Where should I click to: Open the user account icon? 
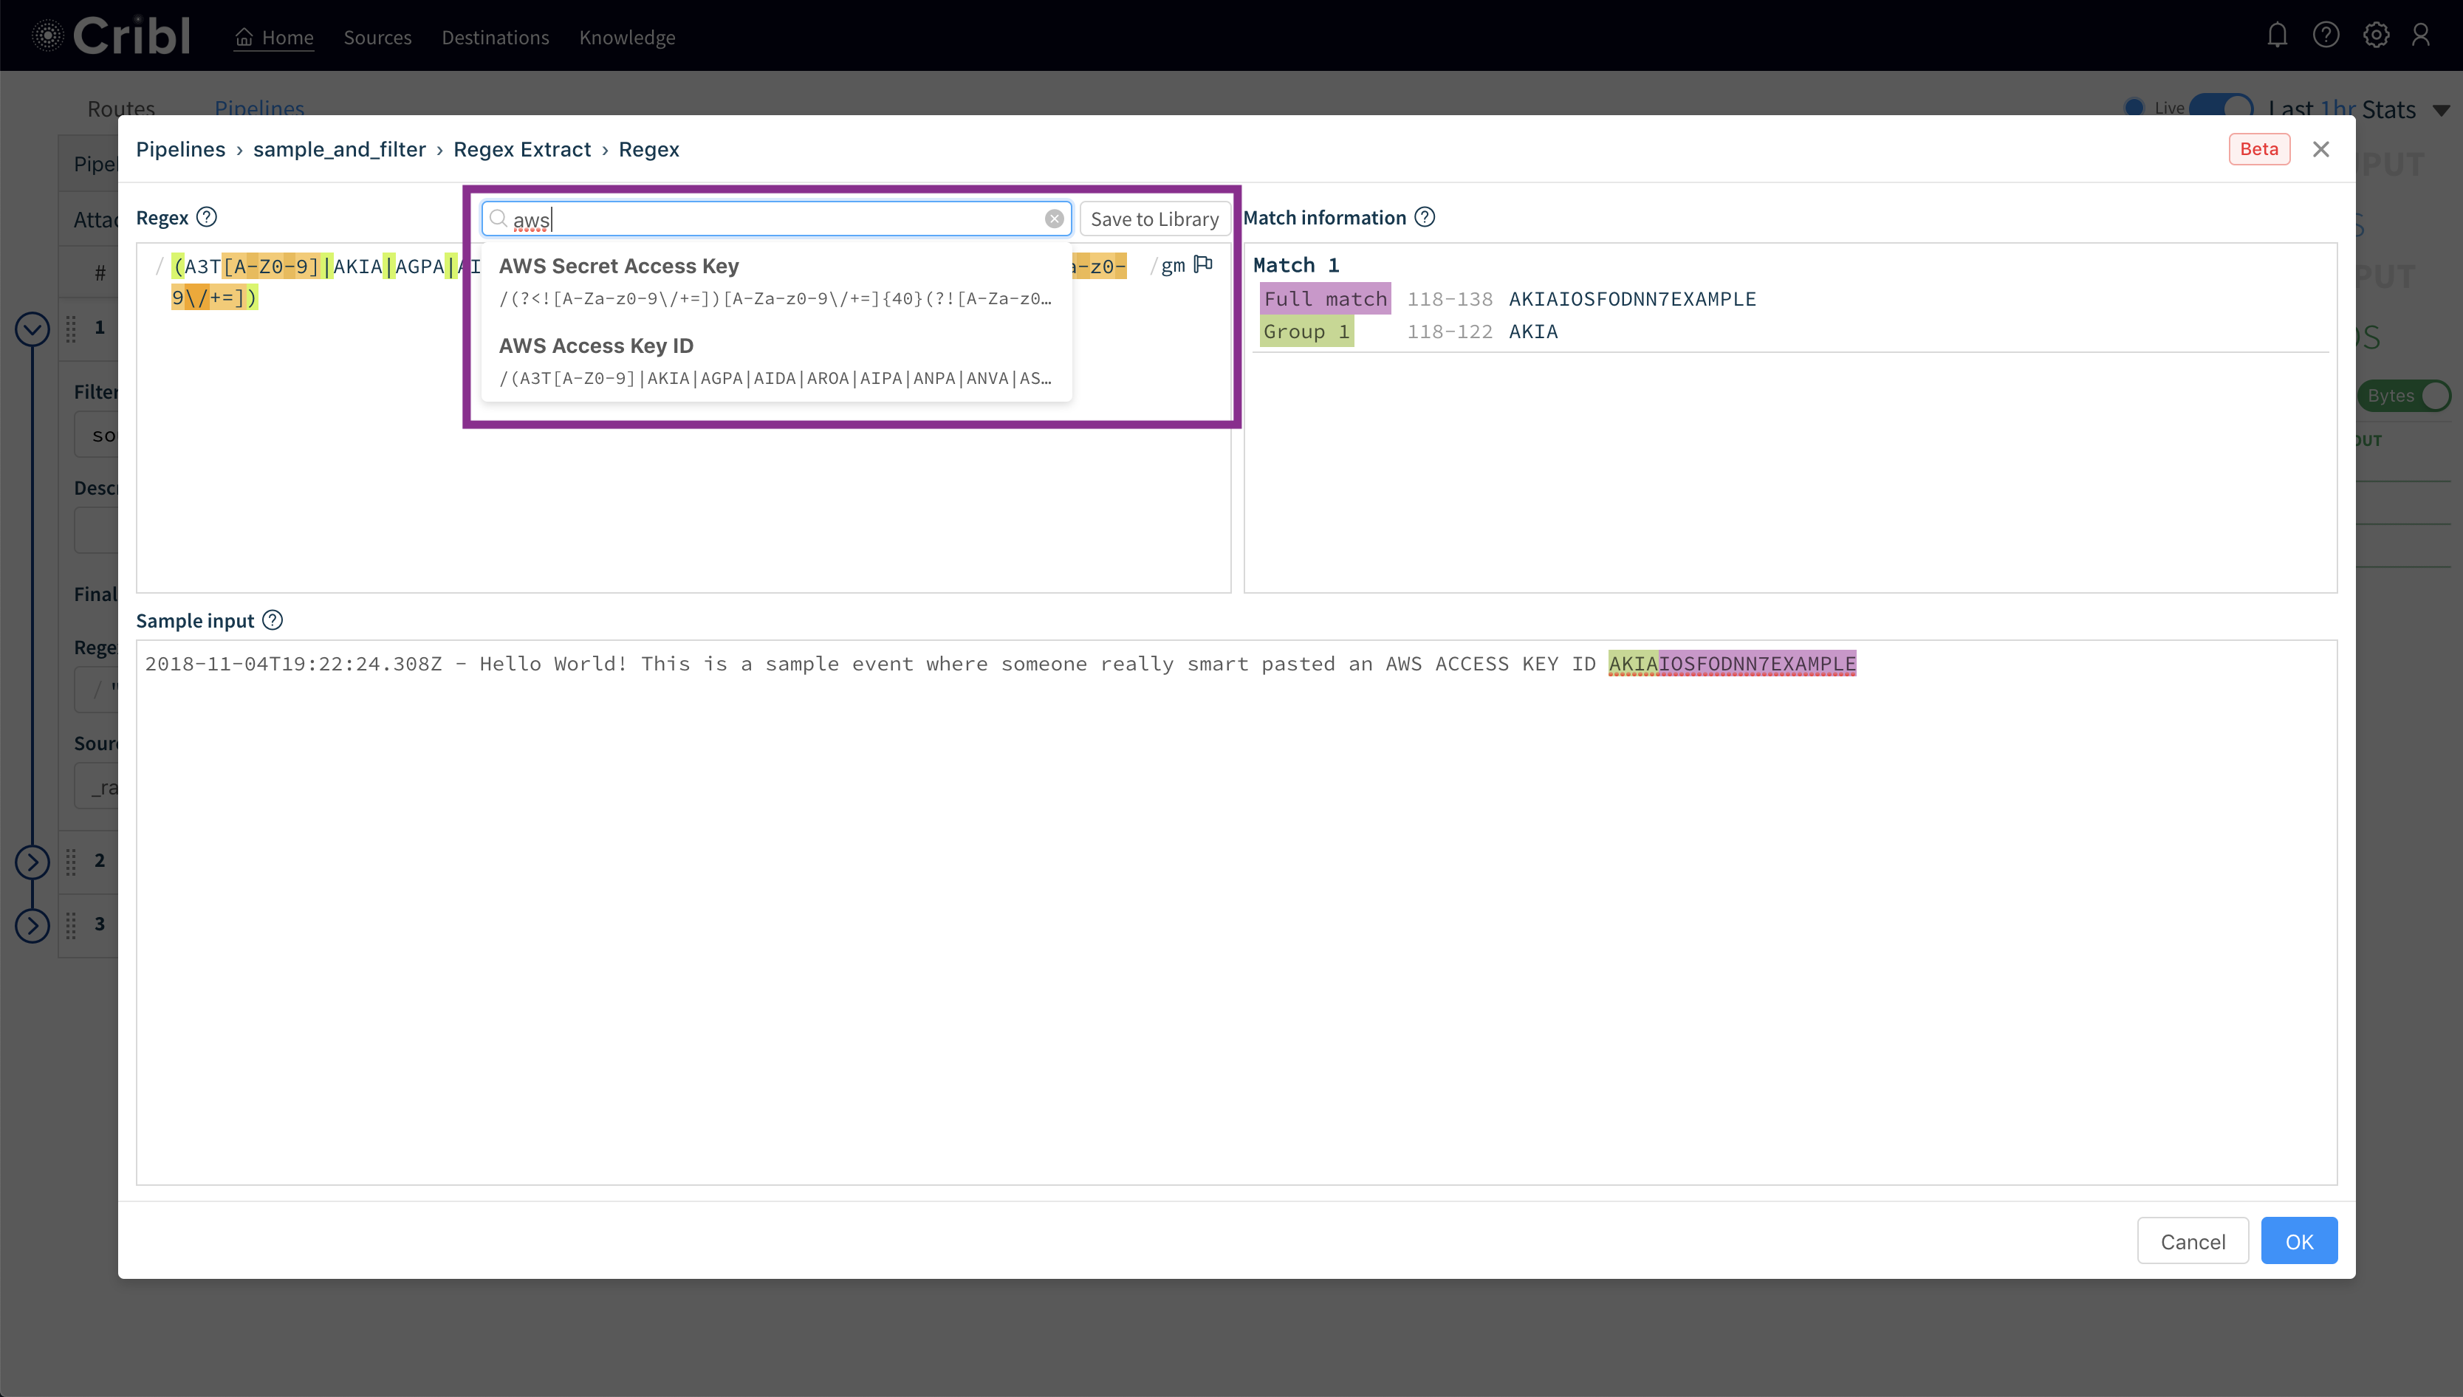(2421, 35)
